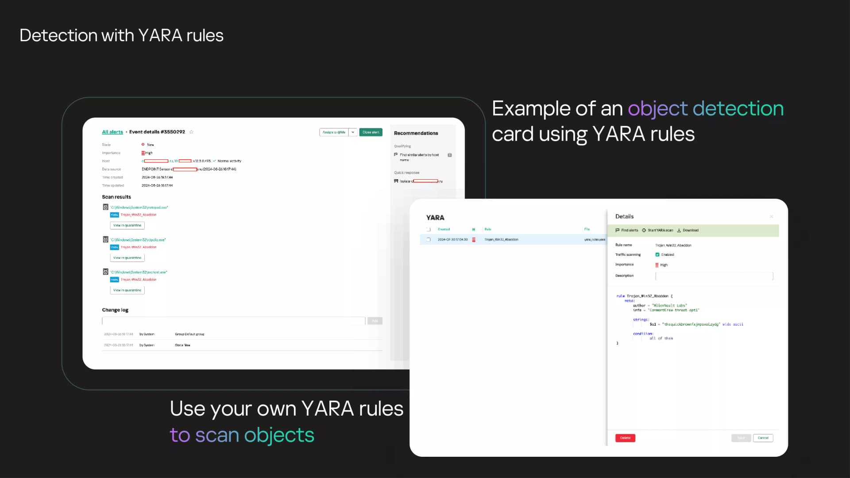Click View in quarantine for notepad.exe
This screenshot has height=478, width=850.
(x=127, y=225)
